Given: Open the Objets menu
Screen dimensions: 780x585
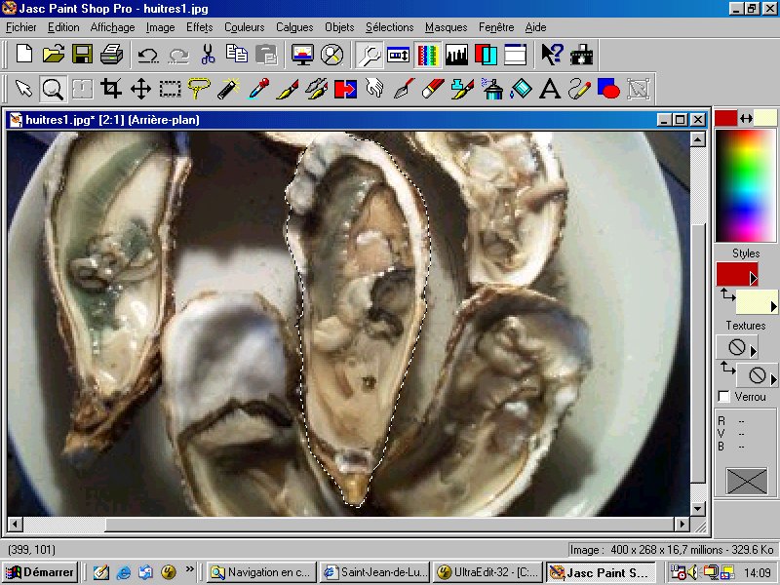Looking at the screenshot, I should [x=339, y=27].
